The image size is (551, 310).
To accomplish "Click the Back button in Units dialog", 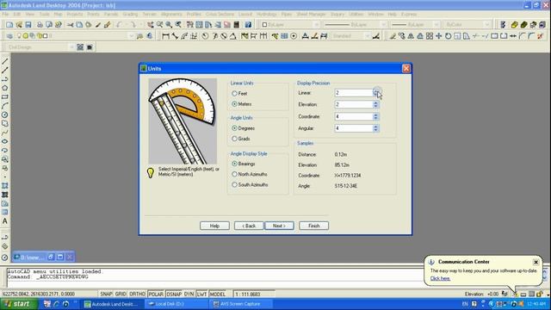I will (249, 226).
